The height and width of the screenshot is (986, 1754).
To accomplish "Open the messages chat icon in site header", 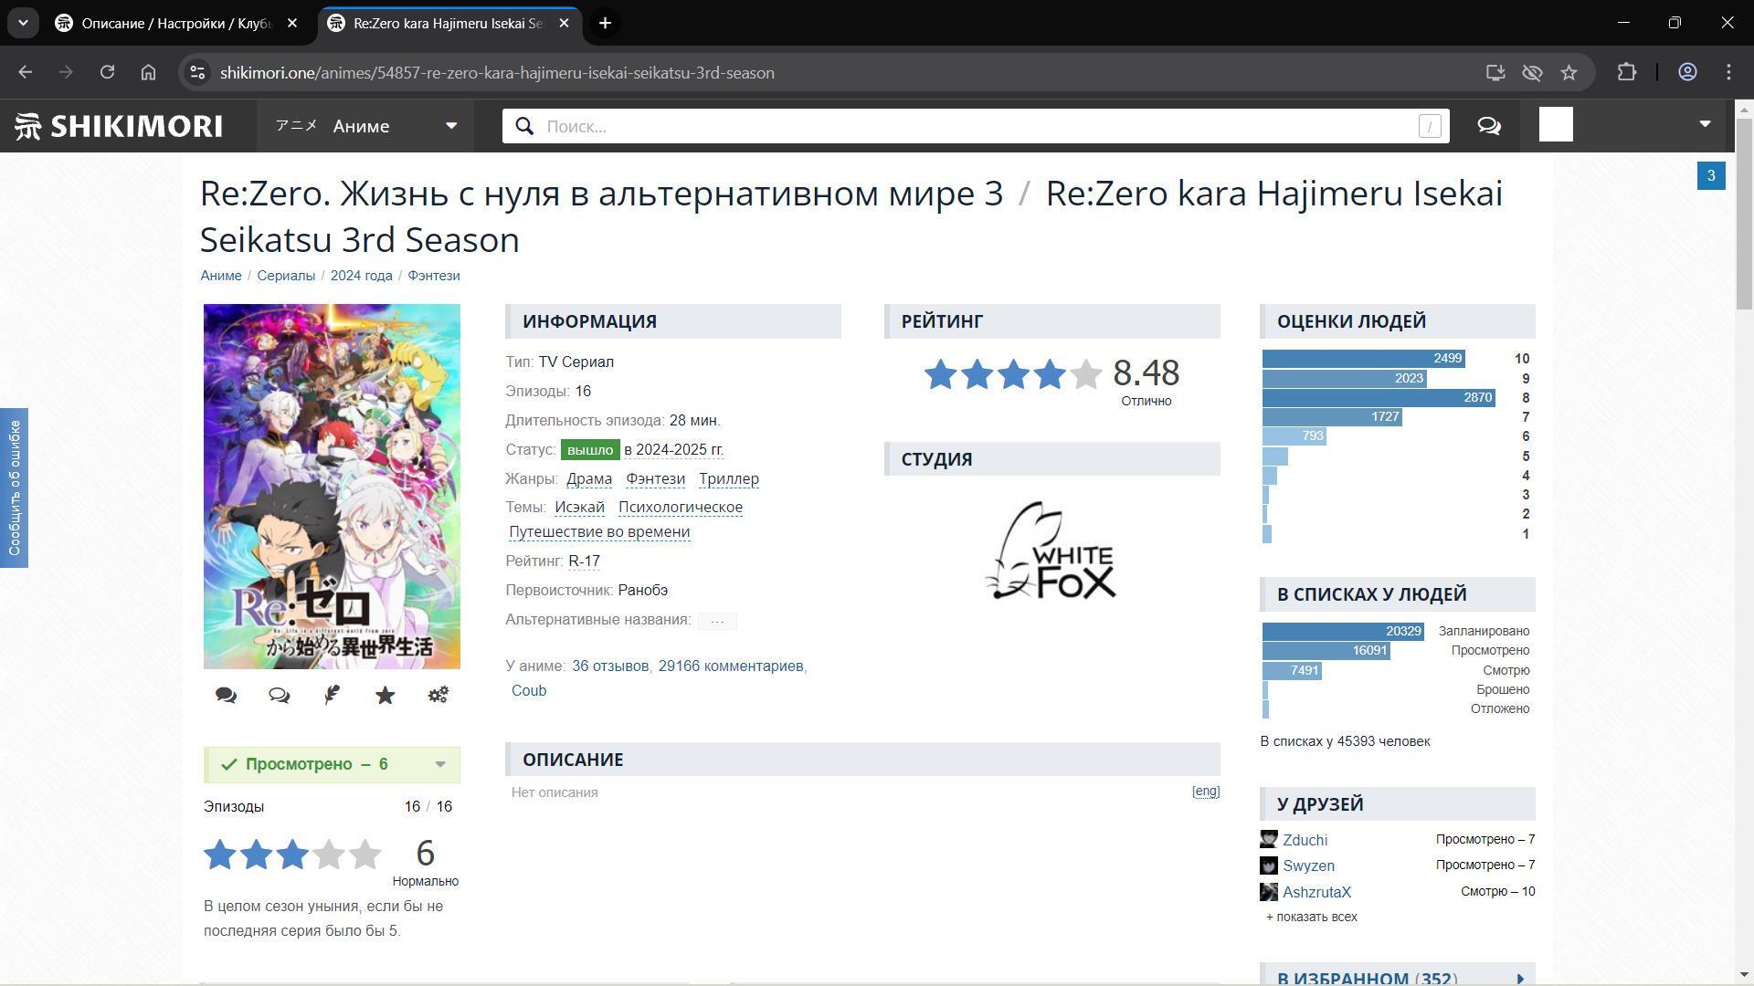I will click(1489, 126).
